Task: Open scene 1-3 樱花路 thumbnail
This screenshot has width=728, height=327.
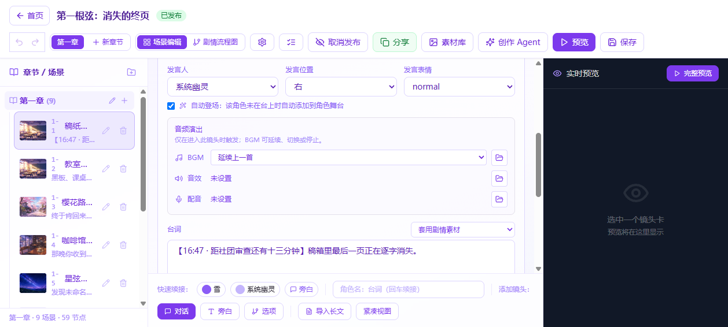Action: click(x=33, y=207)
